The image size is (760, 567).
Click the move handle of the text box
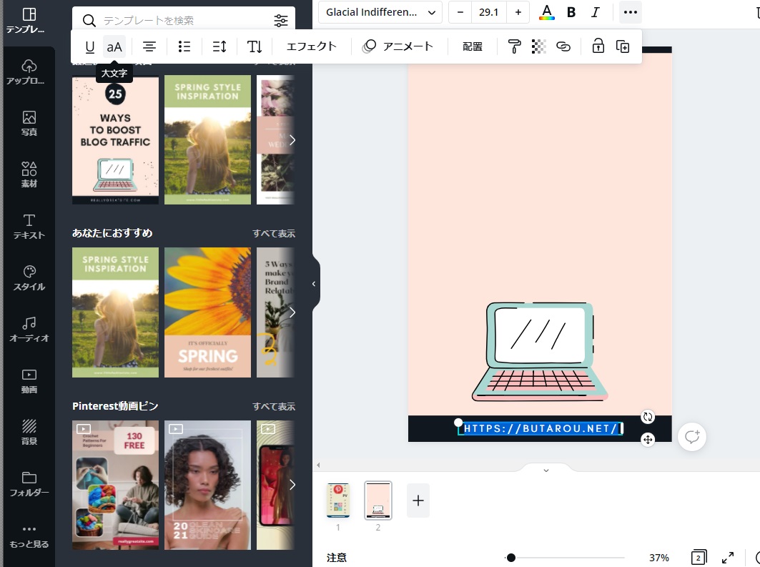(x=648, y=440)
